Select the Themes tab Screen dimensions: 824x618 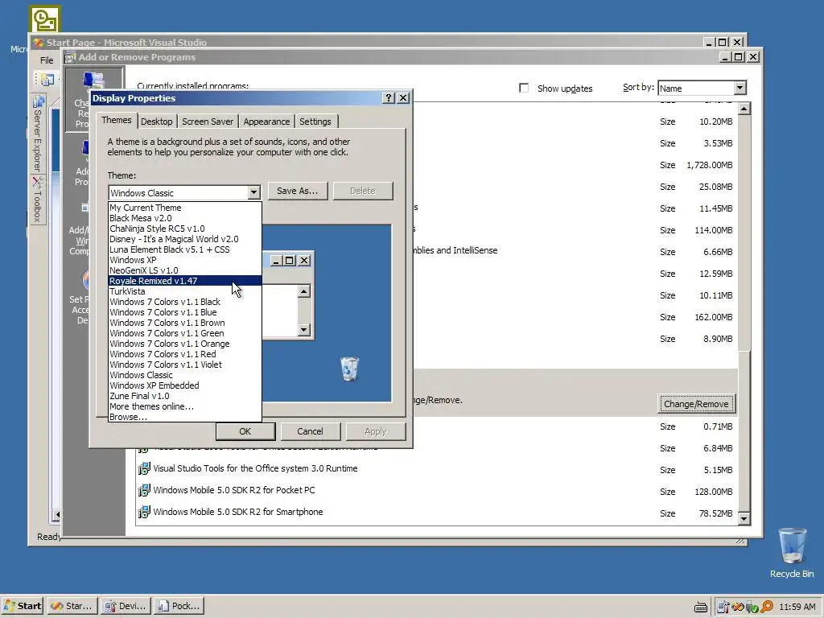point(117,121)
